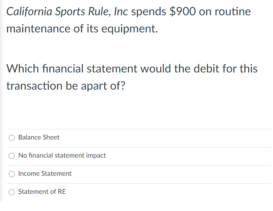273x211 pixels.
Task: Click the Balance Sheet answer label
Action: click(x=39, y=137)
